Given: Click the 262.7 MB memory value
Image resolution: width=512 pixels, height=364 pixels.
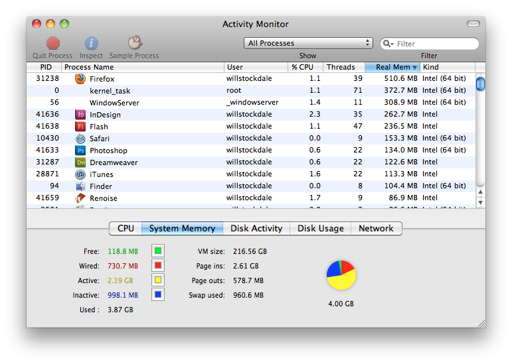Looking at the screenshot, I should [400, 115].
